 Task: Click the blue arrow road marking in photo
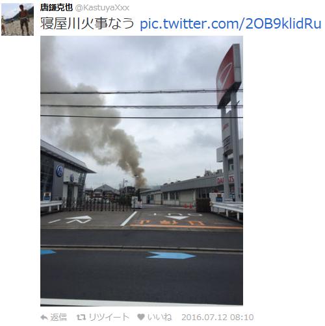[x=171, y=255]
